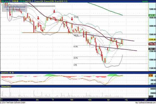Select the green 200-period moving average line
The image size is (156, 104).
tap(105, 9)
